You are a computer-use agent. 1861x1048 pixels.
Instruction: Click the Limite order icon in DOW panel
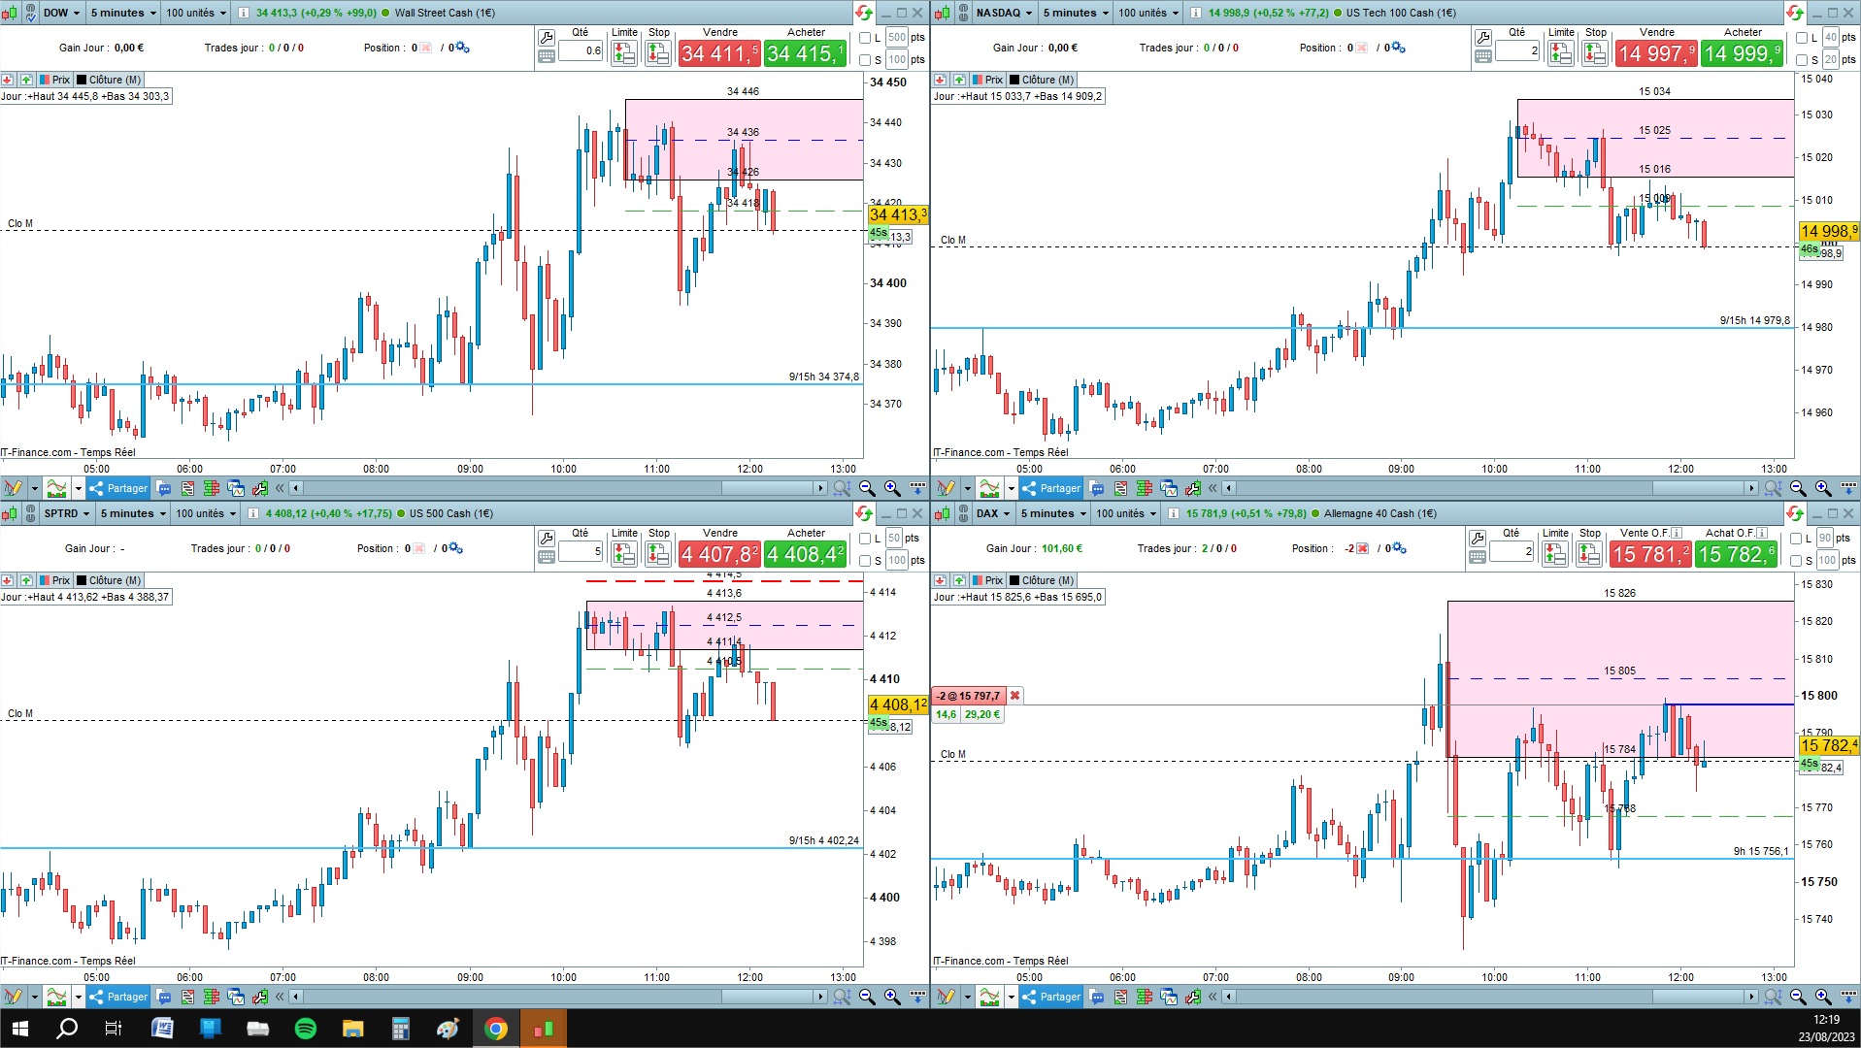624,53
